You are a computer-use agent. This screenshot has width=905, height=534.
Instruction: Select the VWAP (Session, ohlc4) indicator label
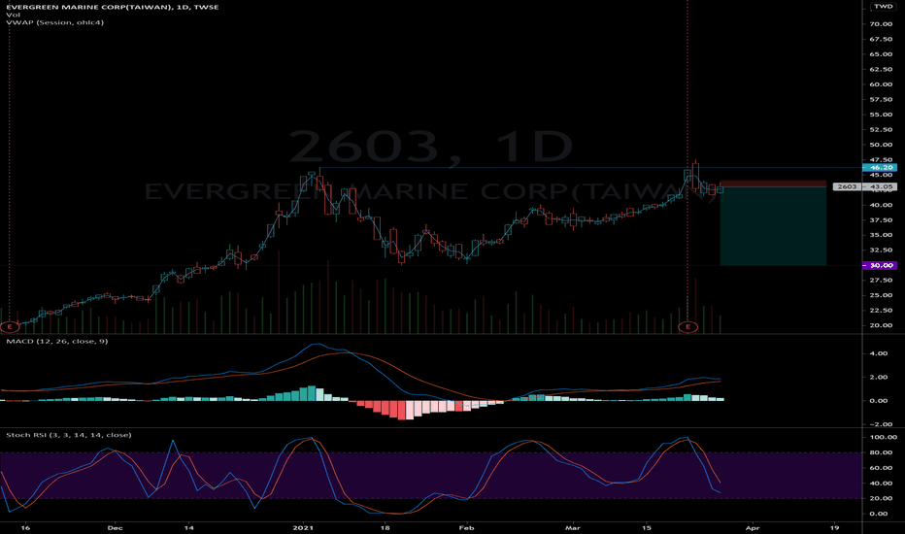54,22
